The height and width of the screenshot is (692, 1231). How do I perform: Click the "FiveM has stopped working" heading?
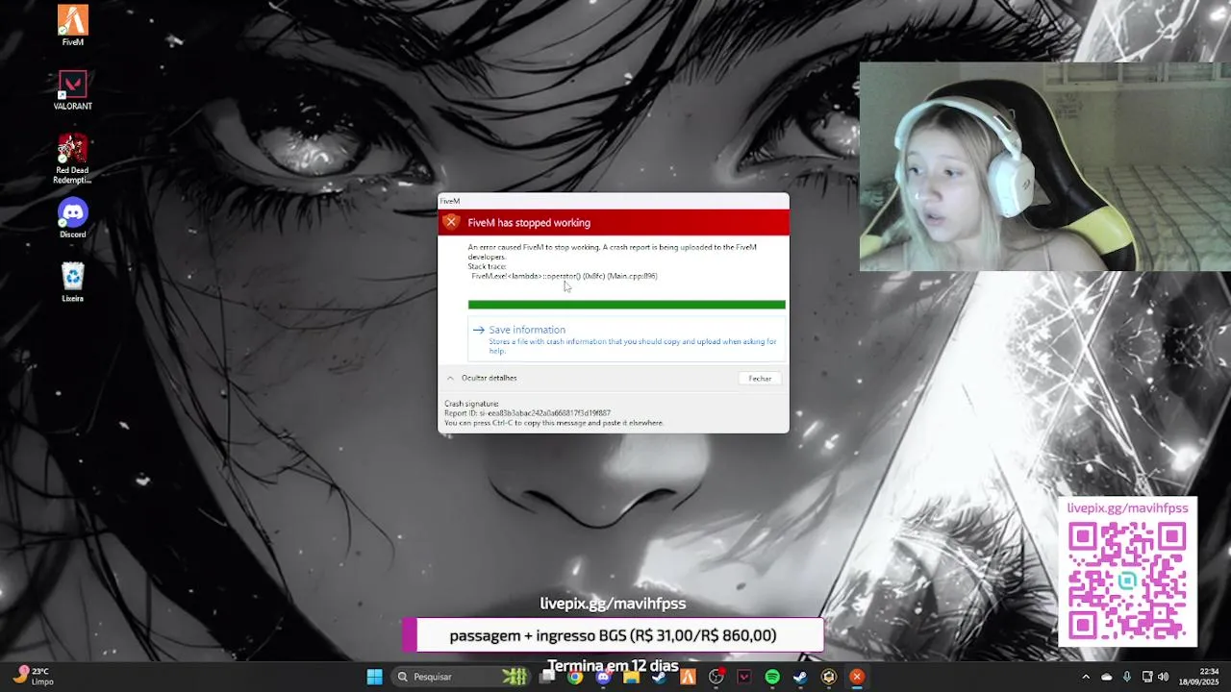pos(529,223)
